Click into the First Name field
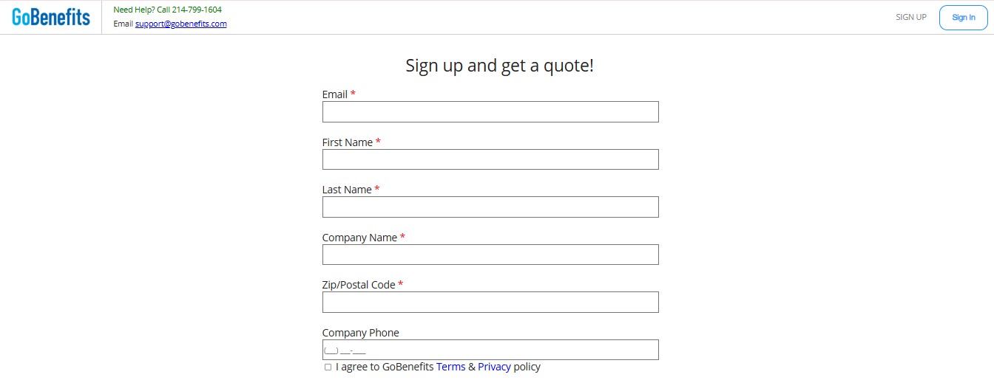This screenshot has height=380, width=994. pyautogui.click(x=490, y=159)
